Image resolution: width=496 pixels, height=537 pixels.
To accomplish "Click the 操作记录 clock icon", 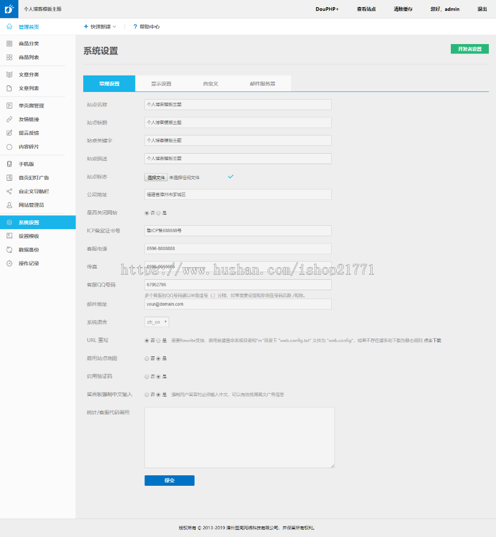I will pyautogui.click(x=9, y=263).
